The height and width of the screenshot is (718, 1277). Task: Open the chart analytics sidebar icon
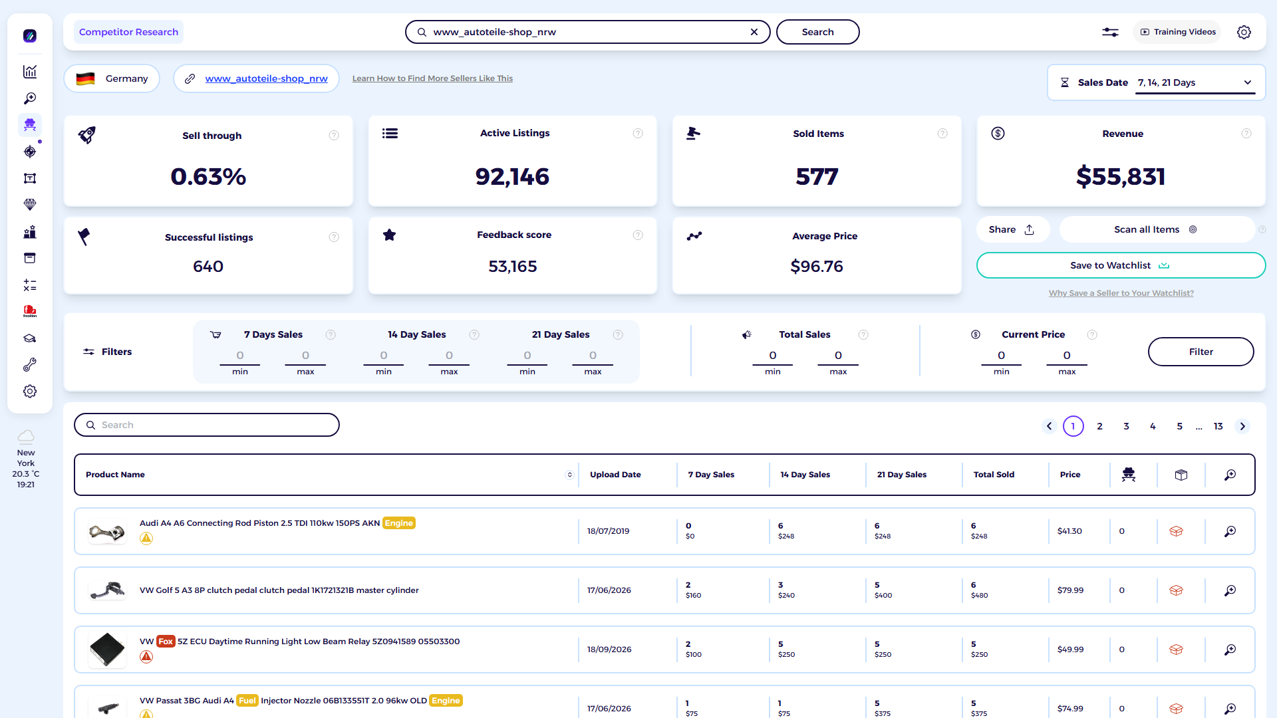30,72
